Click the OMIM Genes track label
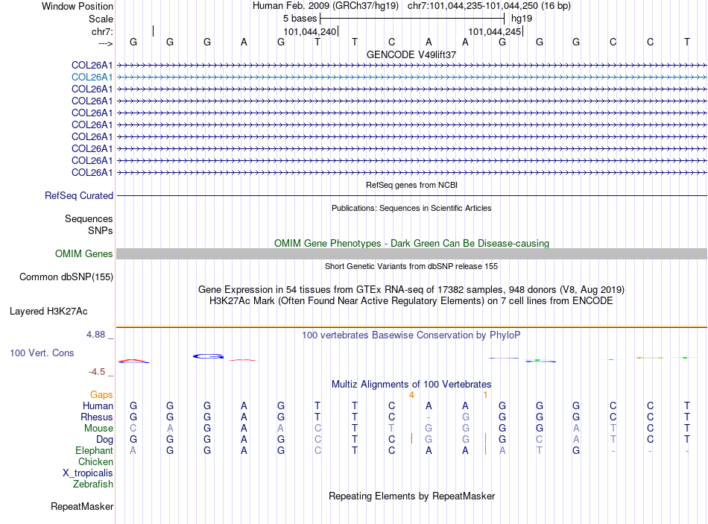708x524 pixels. point(84,254)
